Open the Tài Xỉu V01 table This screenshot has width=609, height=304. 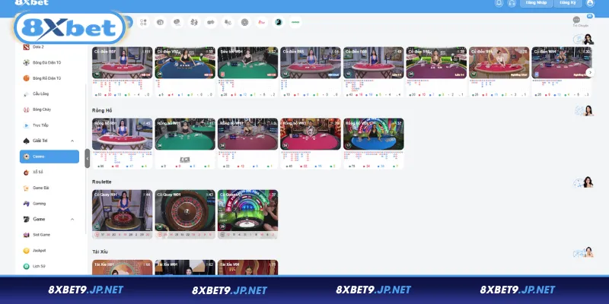[248, 268]
